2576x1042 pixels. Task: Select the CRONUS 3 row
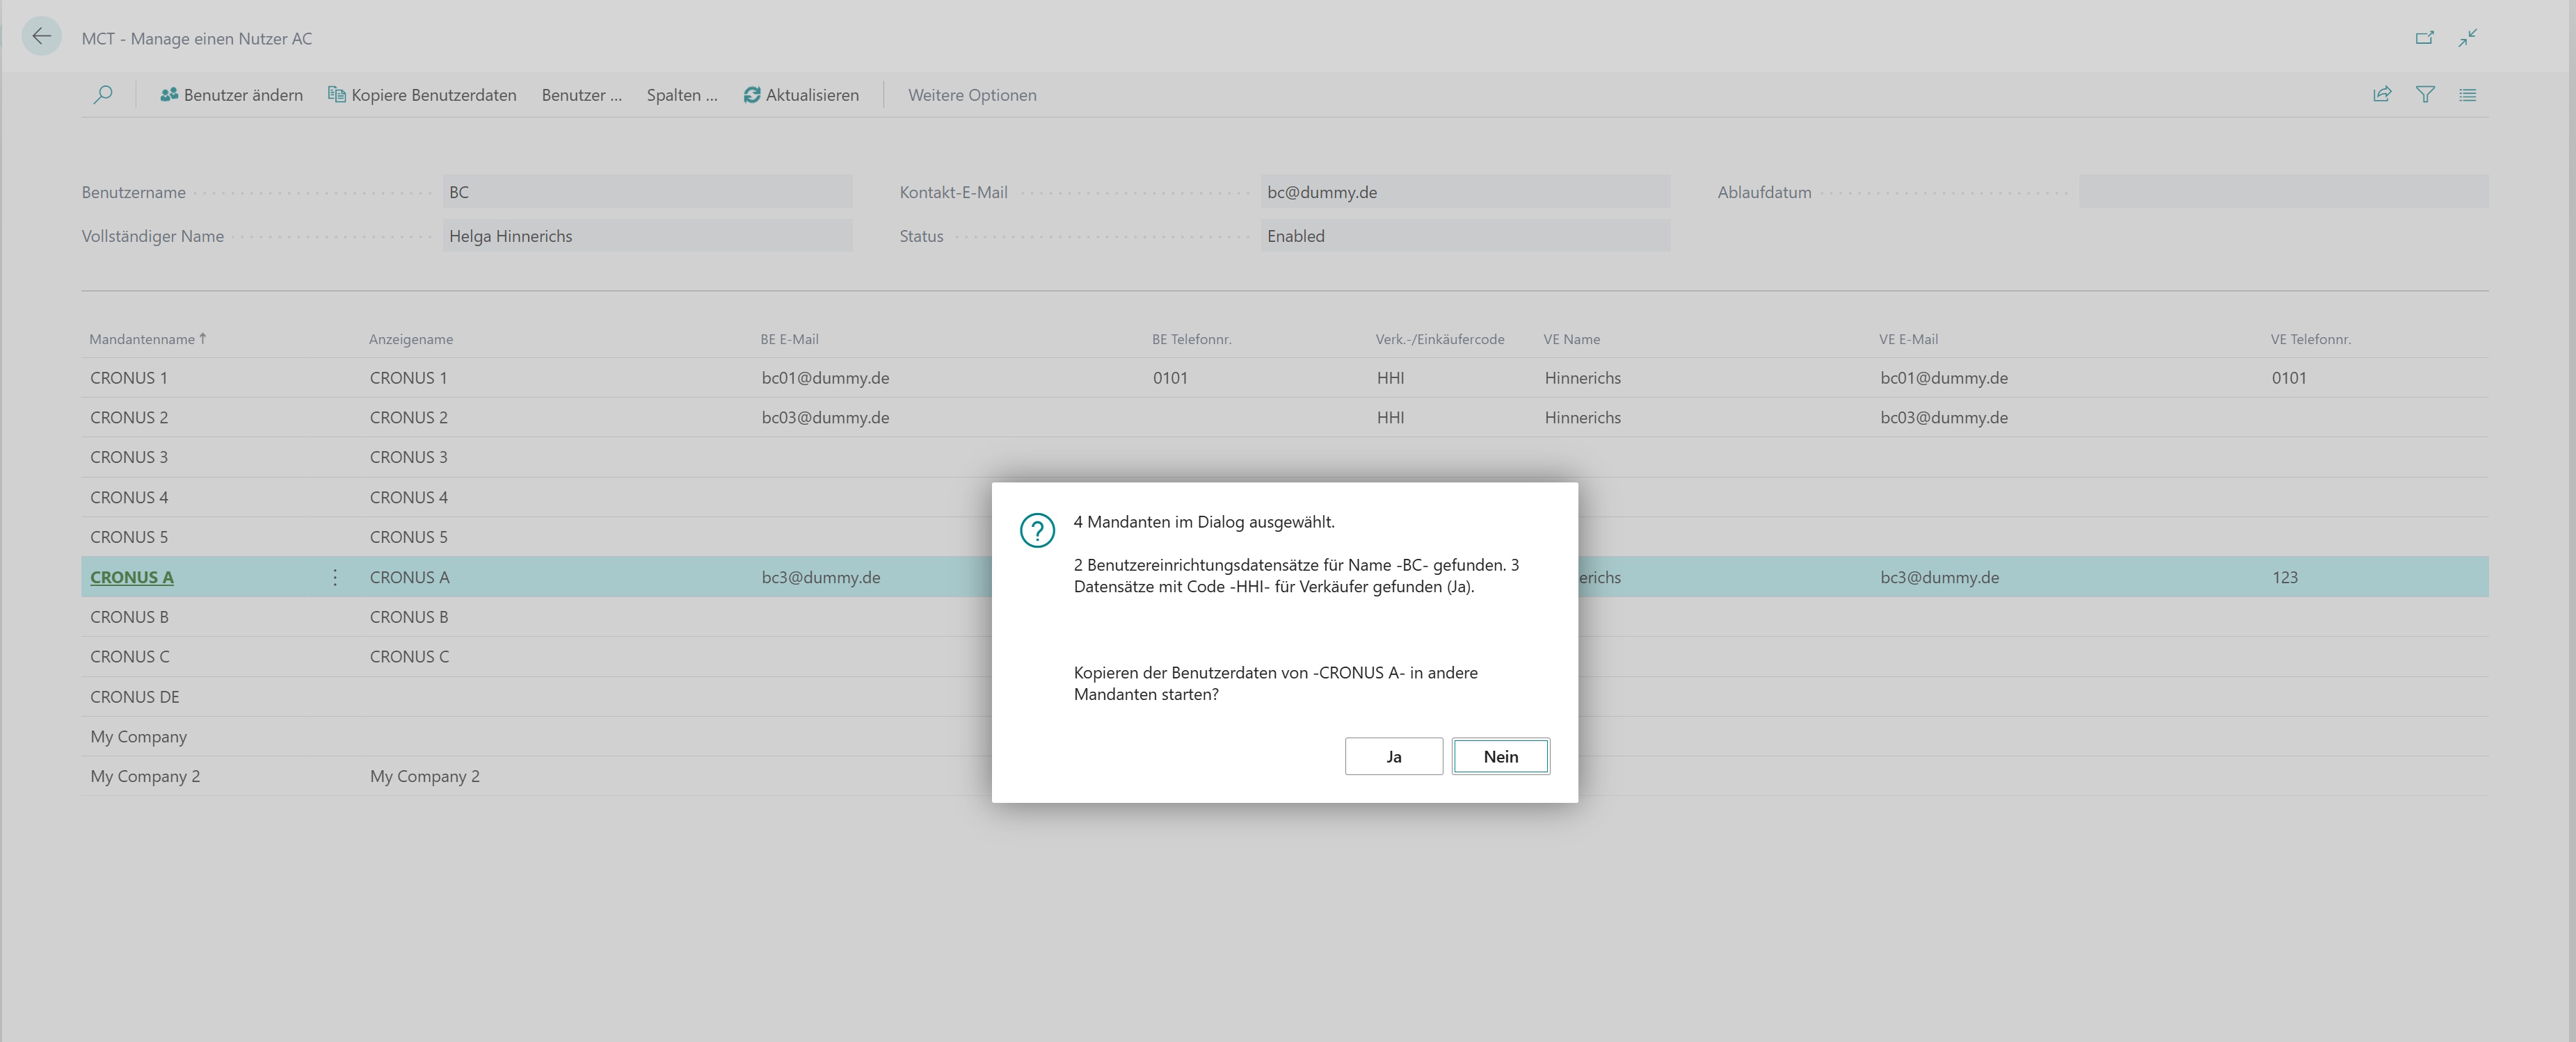click(1285, 457)
